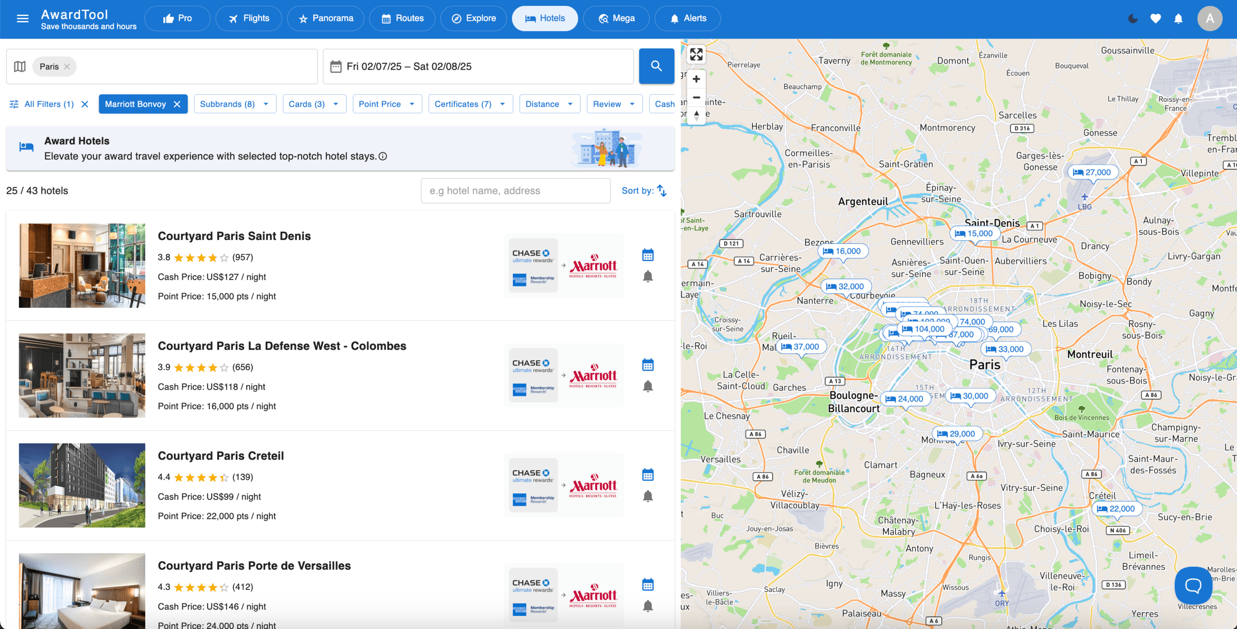Open favorites heart icon in header
Viewport: 1237px width, 629px height.
click(1155, 19)
